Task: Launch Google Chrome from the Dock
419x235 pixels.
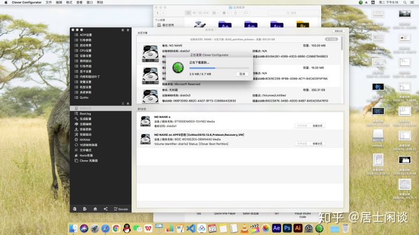Action: pyautogui.click(x=116, y=229)
